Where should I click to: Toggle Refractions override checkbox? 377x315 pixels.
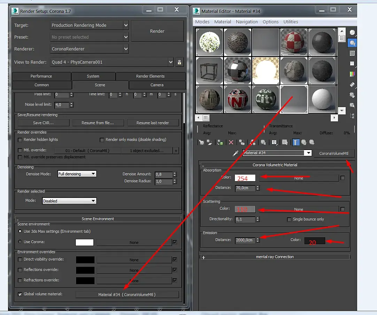coord(20,280)
